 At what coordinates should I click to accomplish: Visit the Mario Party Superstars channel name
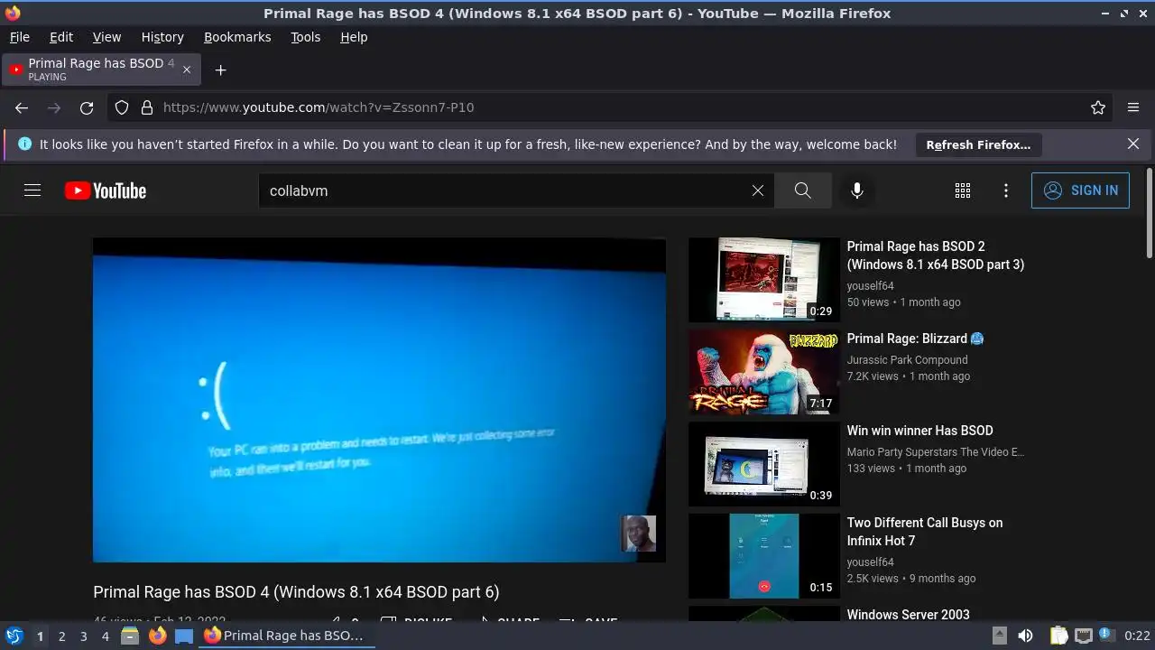[x=936, y=451]
